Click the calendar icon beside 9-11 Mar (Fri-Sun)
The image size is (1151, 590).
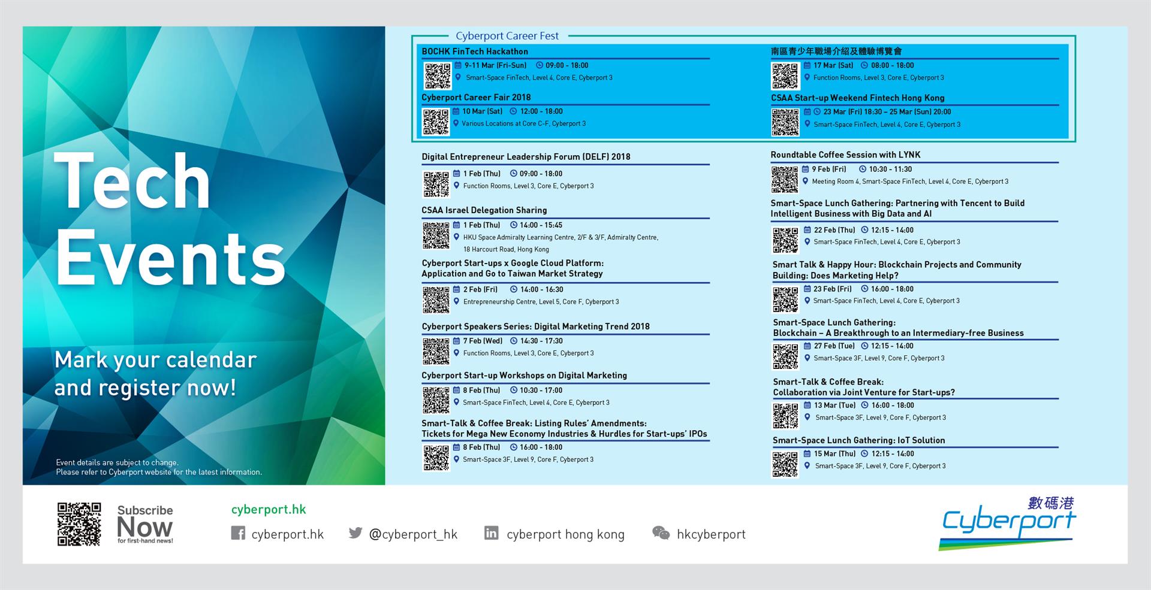point(459,65)
